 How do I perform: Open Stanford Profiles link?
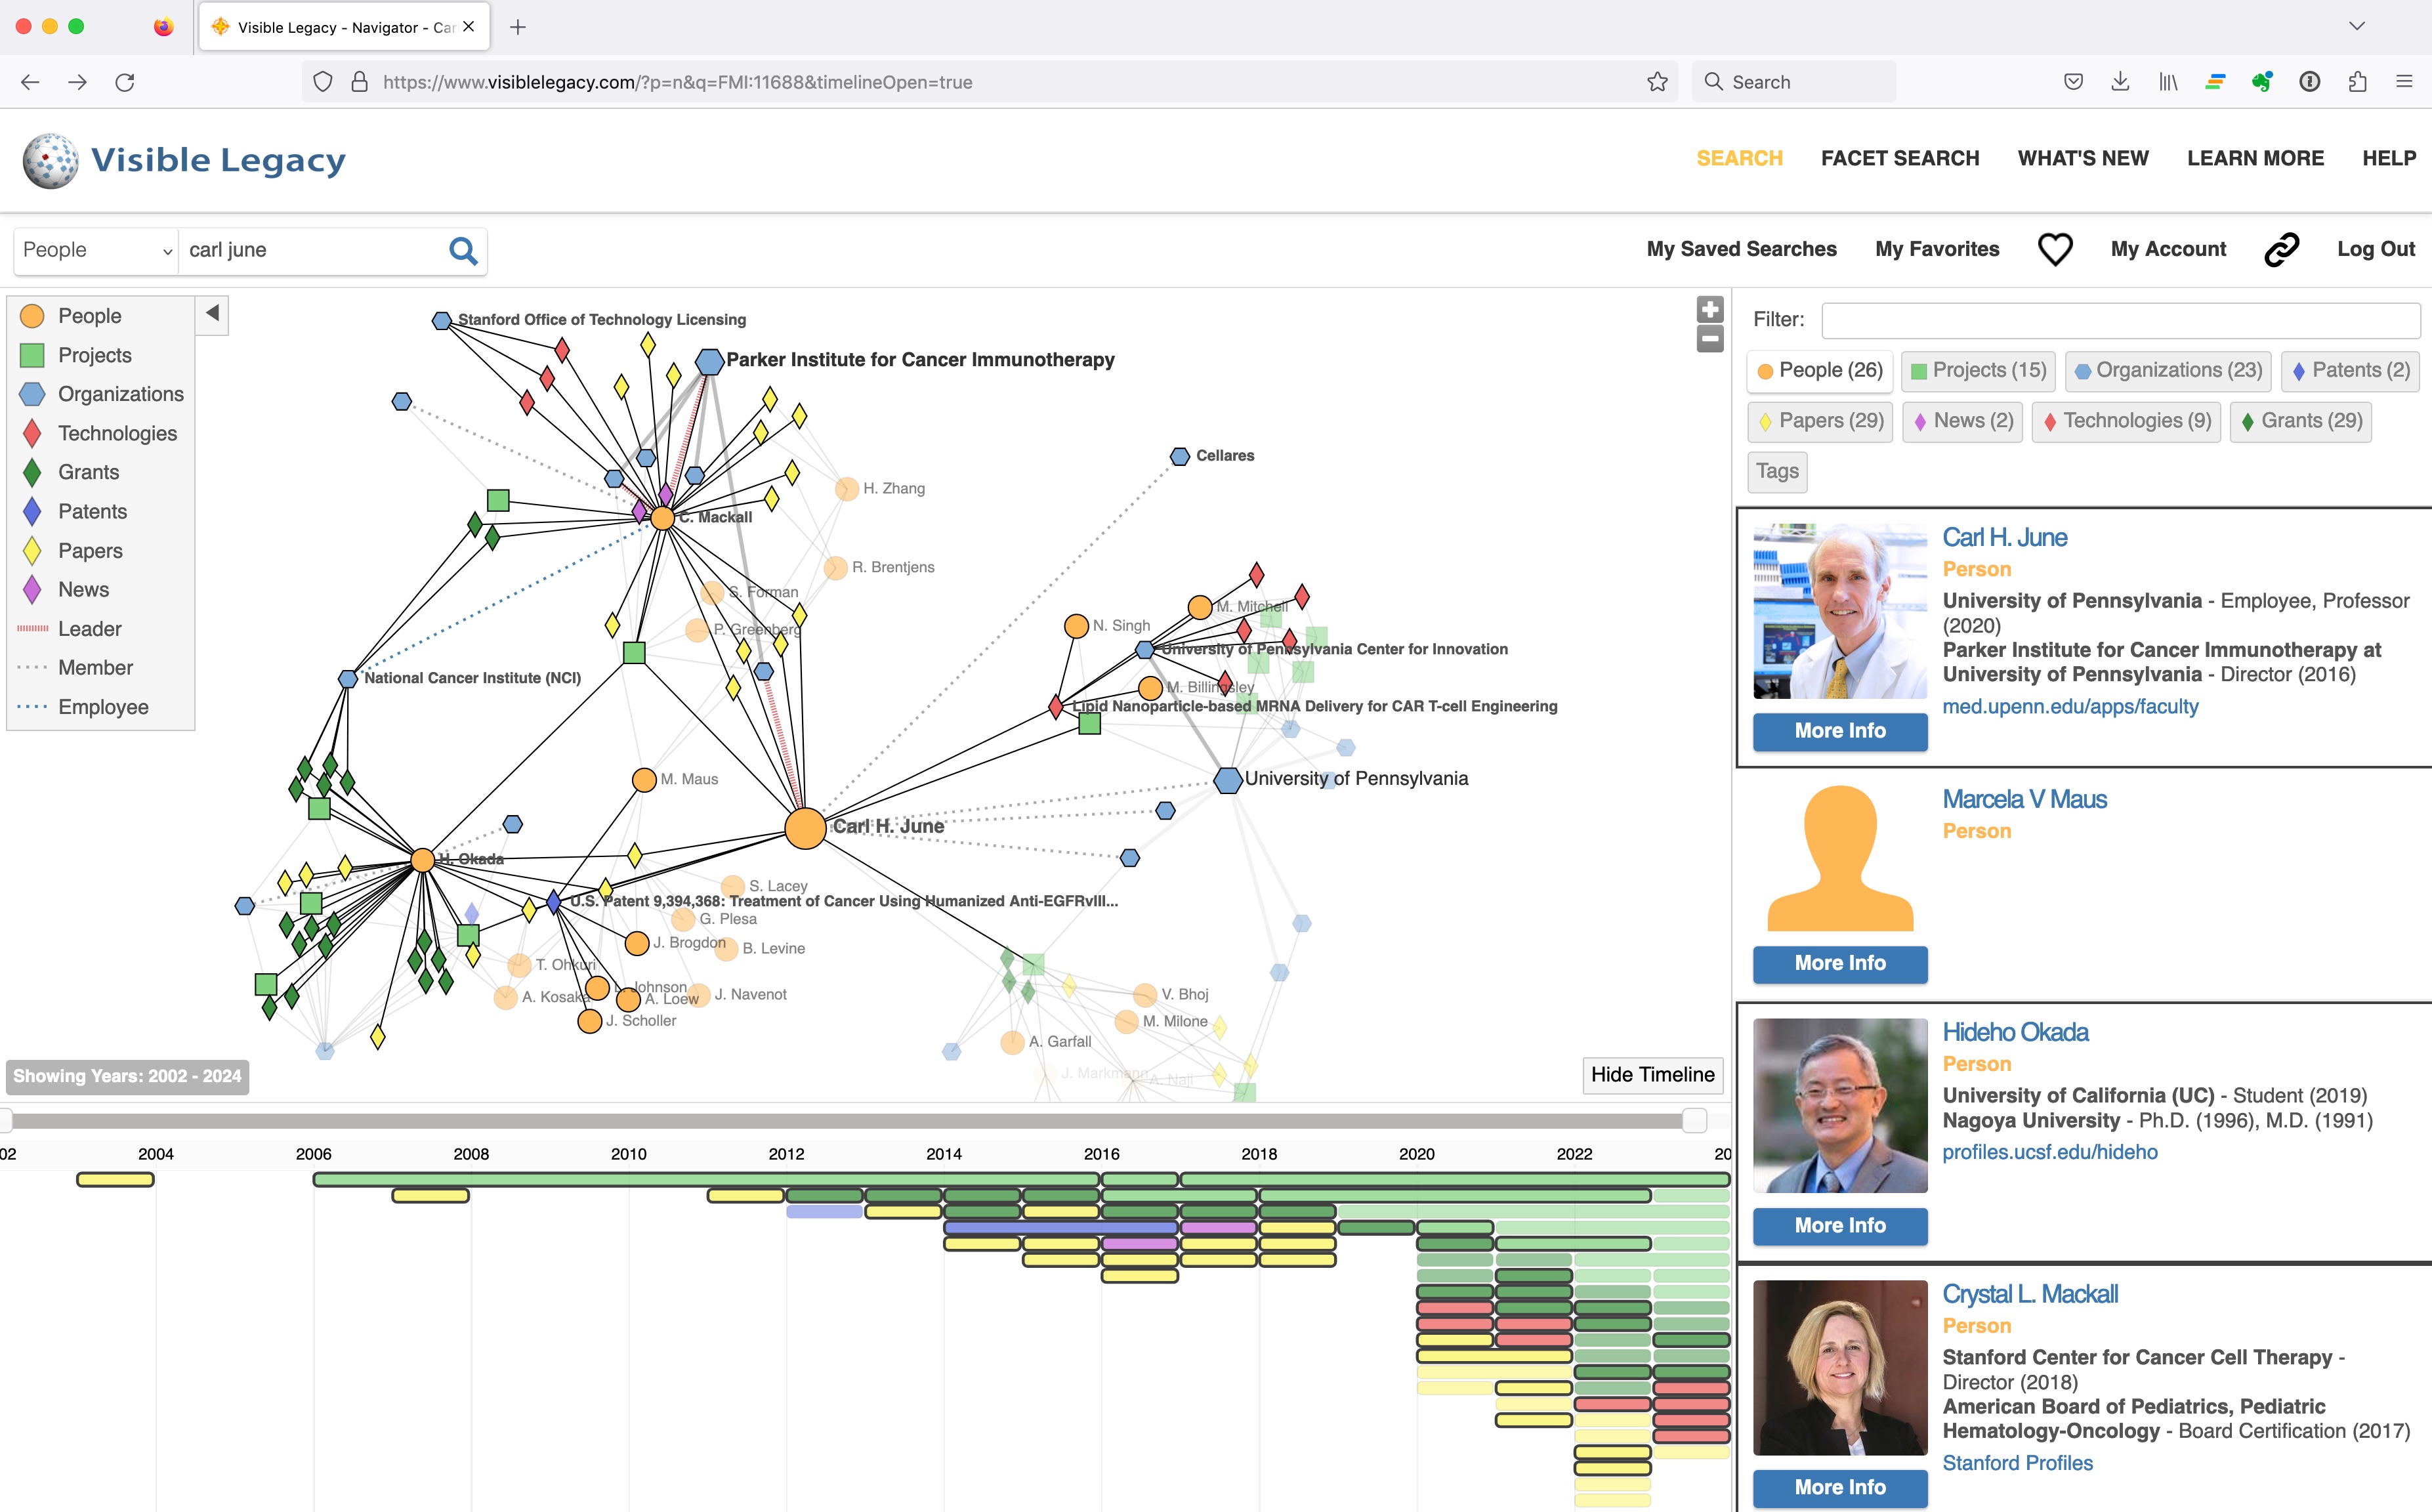coord(2017,1464)
